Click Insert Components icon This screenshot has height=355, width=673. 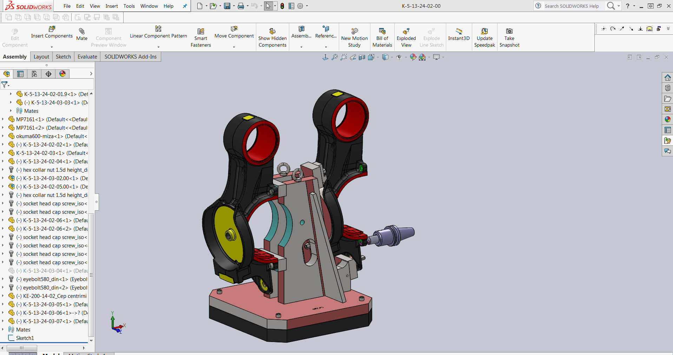click(x=52, y=29)
